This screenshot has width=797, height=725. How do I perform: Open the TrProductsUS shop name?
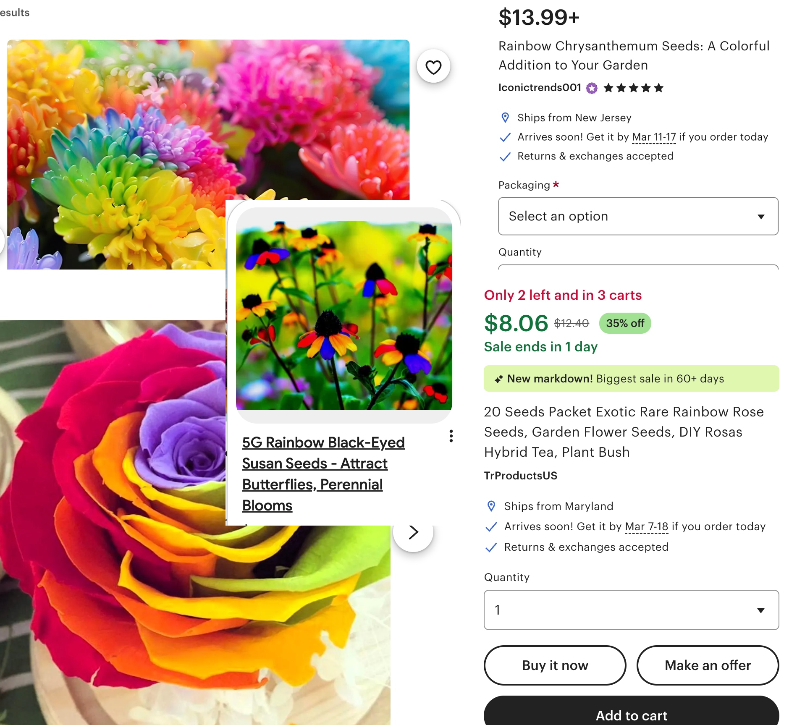coord(520,476)
